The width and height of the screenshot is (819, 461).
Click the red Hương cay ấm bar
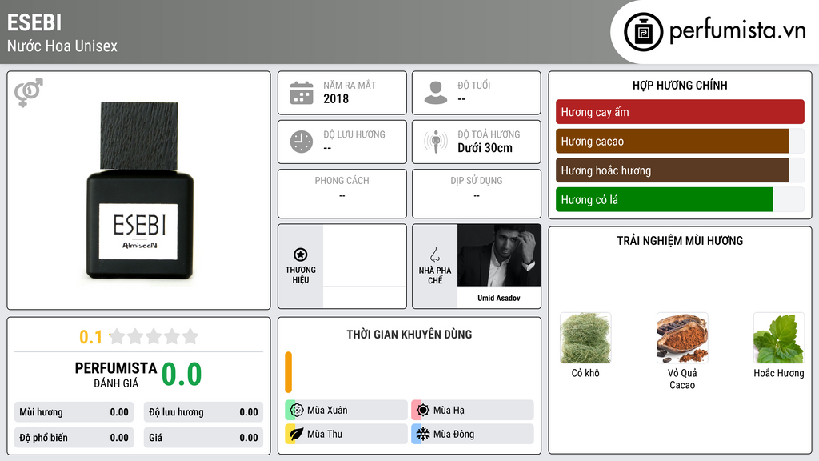coord(680,112)
